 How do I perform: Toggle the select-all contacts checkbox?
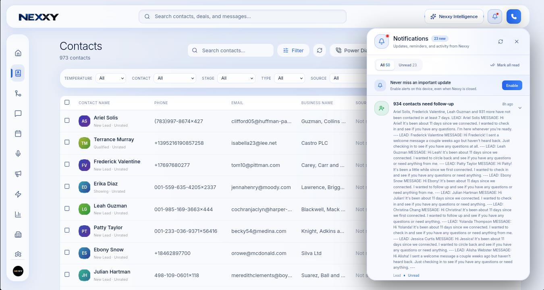coord(67,102)
